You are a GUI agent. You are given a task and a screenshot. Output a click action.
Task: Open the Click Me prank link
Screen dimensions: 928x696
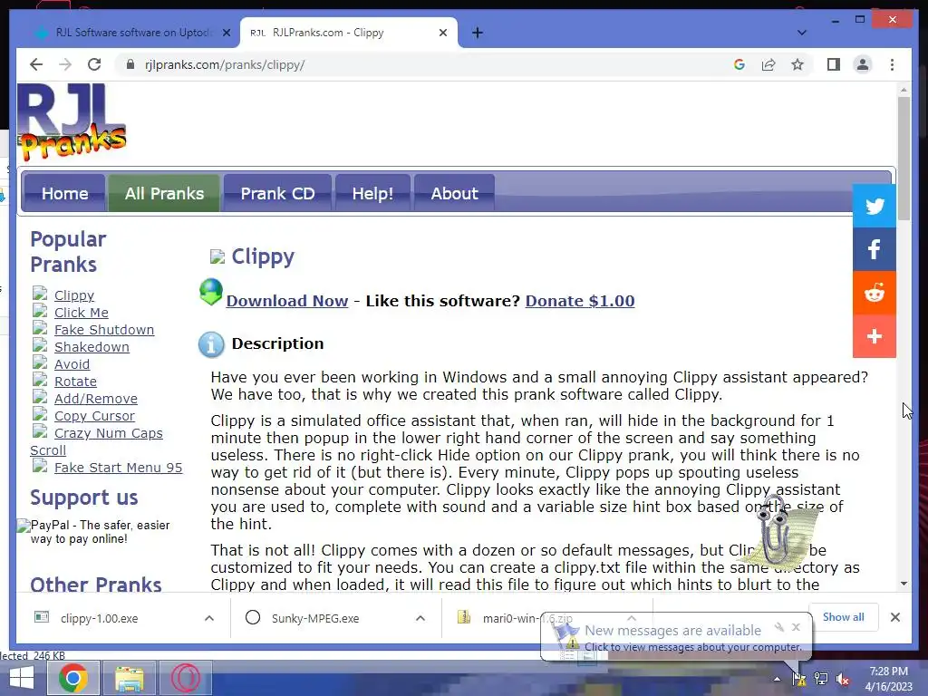(81, 313)
